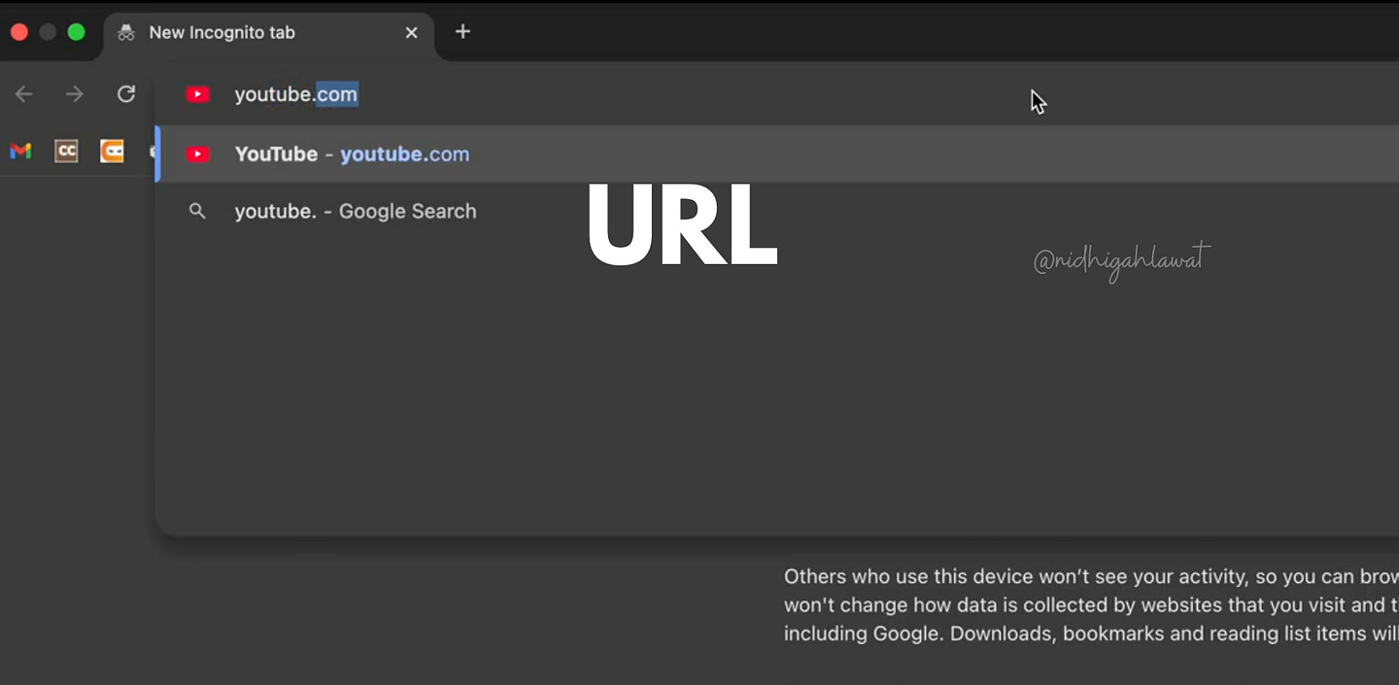Close the New Incognito tab
Image resolution: width=1399 pixels, height=685 pixels.
(x=411, y=32)
